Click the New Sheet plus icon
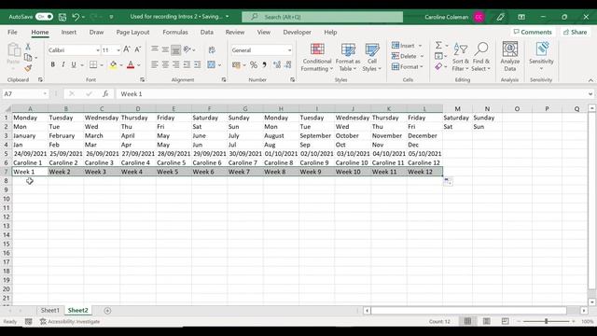Image resolution: width=597 pixels, height=336 pixels. pyautogui.click(x=107, y=311)
